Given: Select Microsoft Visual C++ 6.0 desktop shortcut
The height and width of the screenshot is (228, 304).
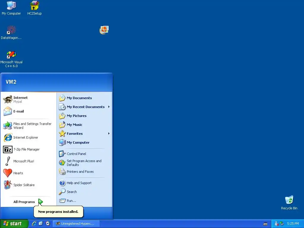Looking at the screenshot, I should coord(11,59).
